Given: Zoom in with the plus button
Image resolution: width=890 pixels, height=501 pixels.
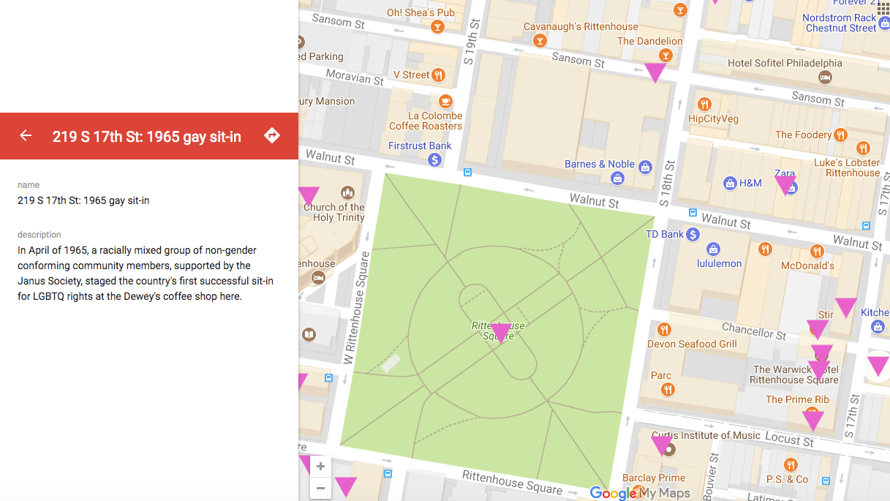Looking at the screenshot, I should (x=320, y=467).
